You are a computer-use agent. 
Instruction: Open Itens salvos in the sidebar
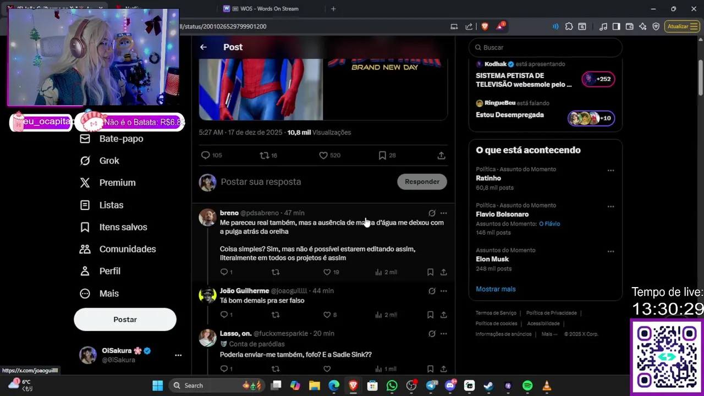coord(114,227)
